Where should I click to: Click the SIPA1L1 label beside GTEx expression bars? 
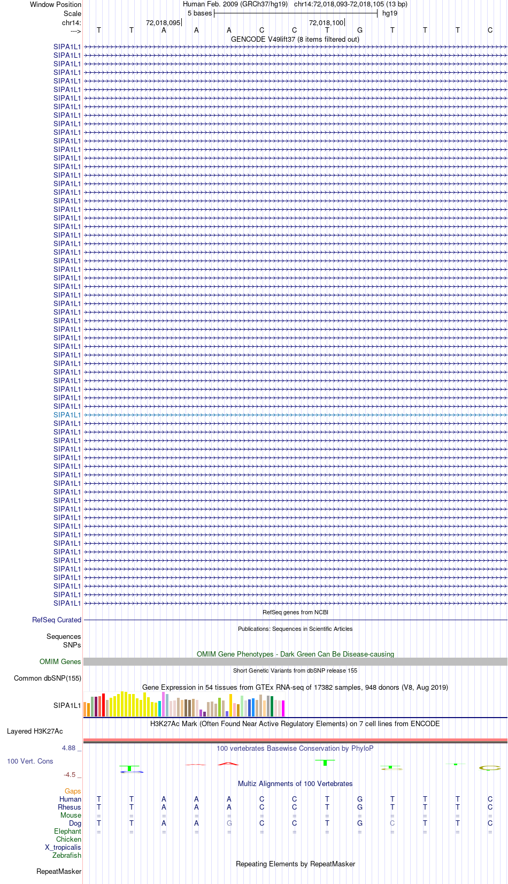coord(67,705)
